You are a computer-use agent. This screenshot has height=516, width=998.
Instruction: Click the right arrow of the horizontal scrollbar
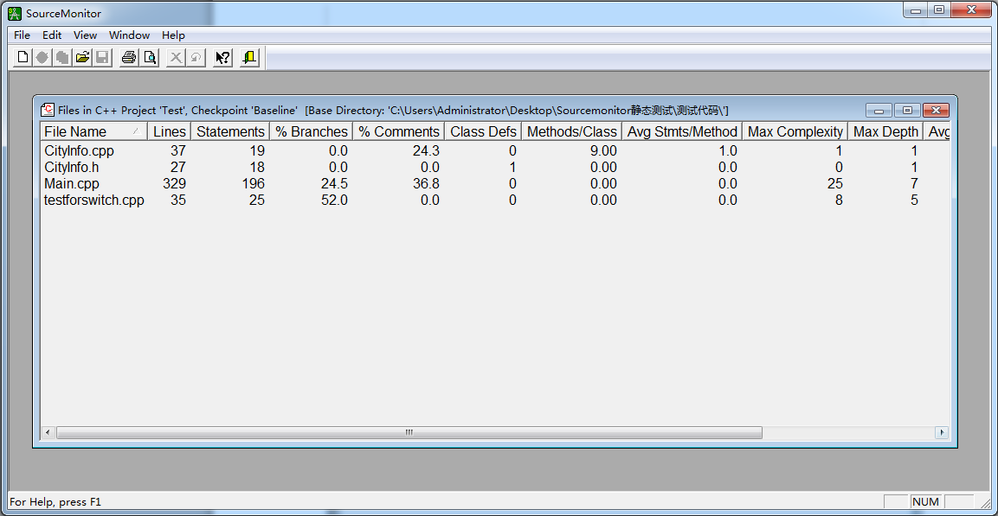943,432
